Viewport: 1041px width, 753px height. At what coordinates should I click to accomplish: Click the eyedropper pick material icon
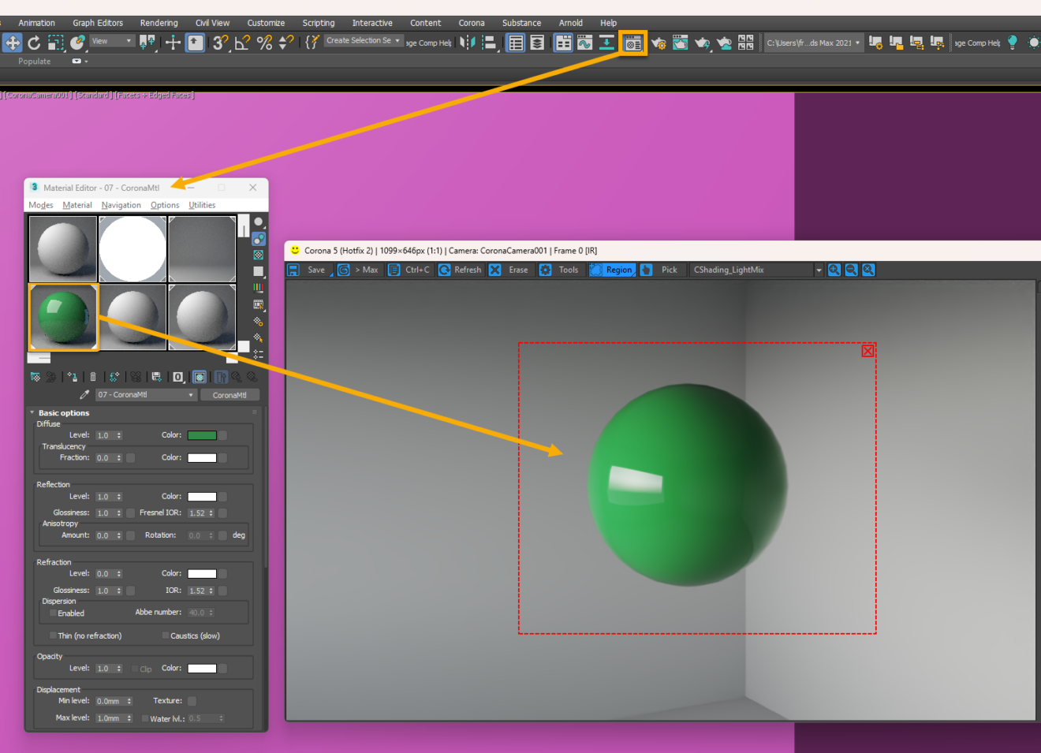(x=84, y=394)
